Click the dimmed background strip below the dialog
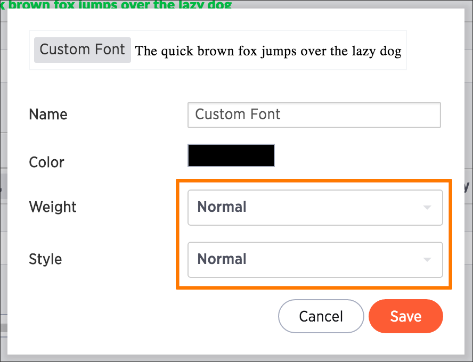473x362 pixels. pyautogui.click(x=237, y=358)
